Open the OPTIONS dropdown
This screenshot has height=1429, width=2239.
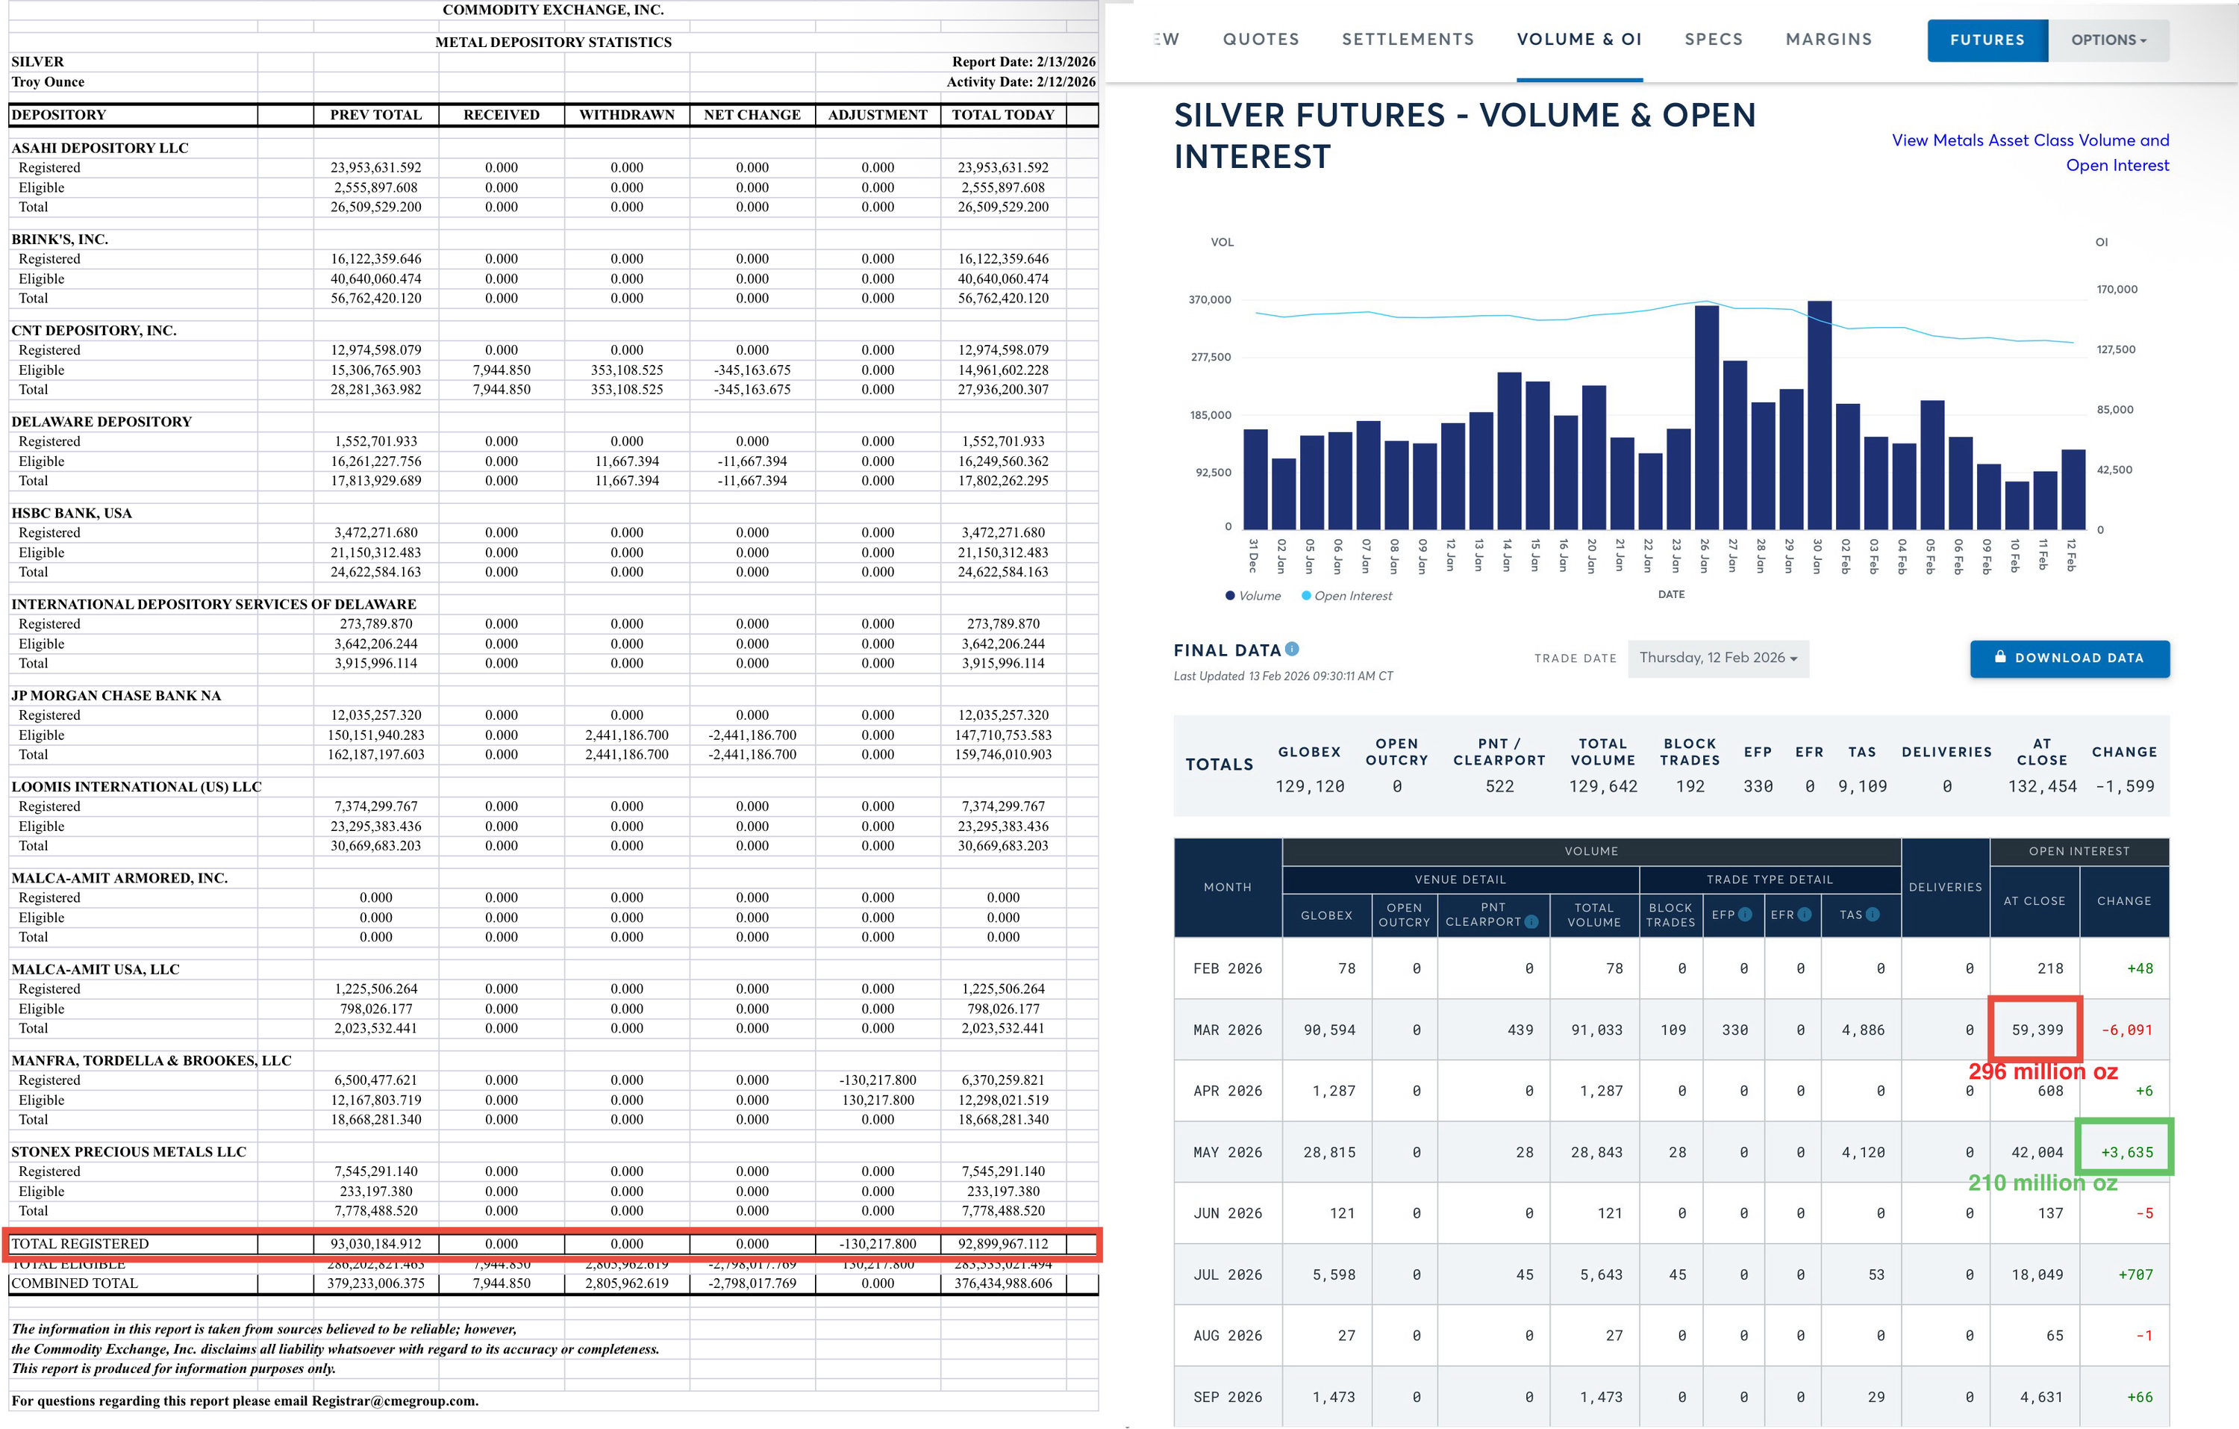click(x=2107, y=40)
